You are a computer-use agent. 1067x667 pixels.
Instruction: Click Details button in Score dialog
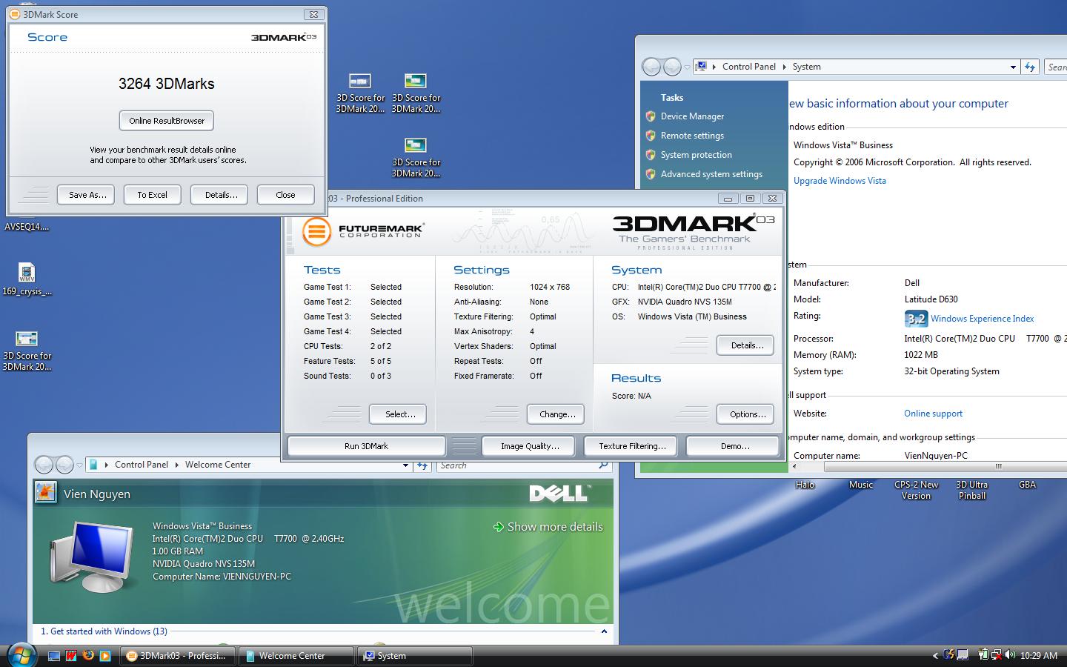pos(221,195)
